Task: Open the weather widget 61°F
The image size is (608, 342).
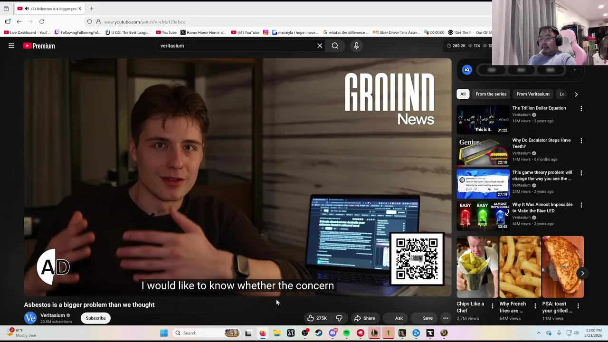Action: [x=21, y=332]
